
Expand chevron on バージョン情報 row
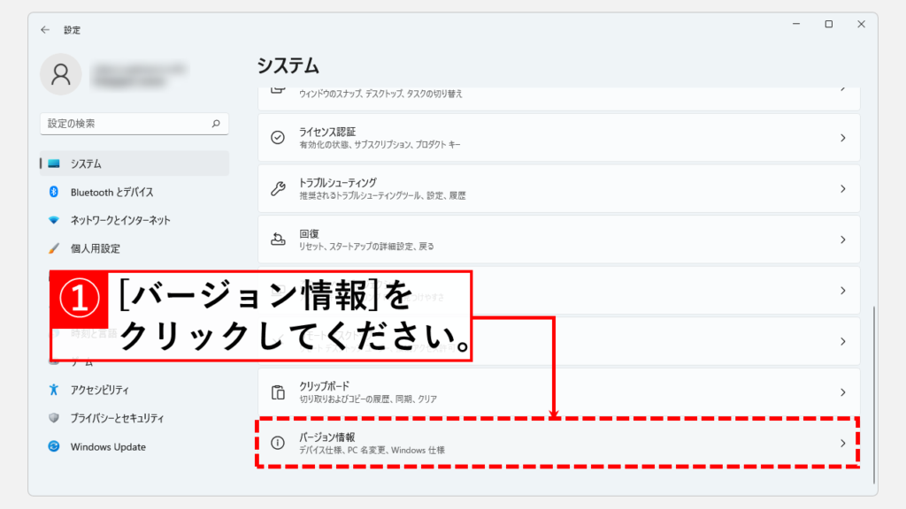[x=843, y=444]
